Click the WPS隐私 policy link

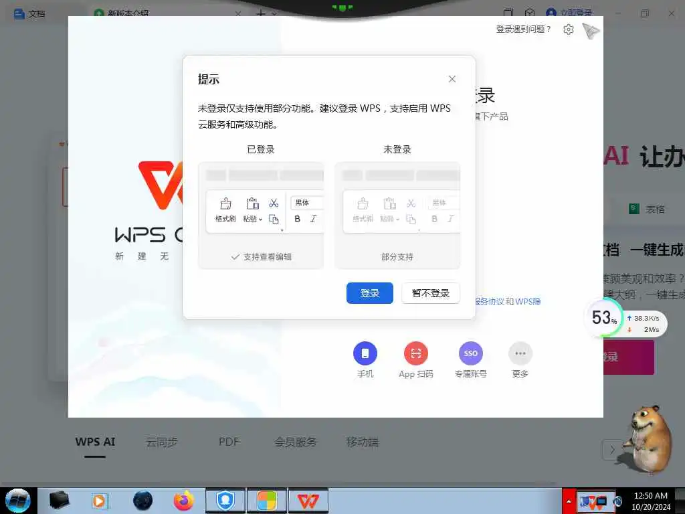[x=528, y=302]
